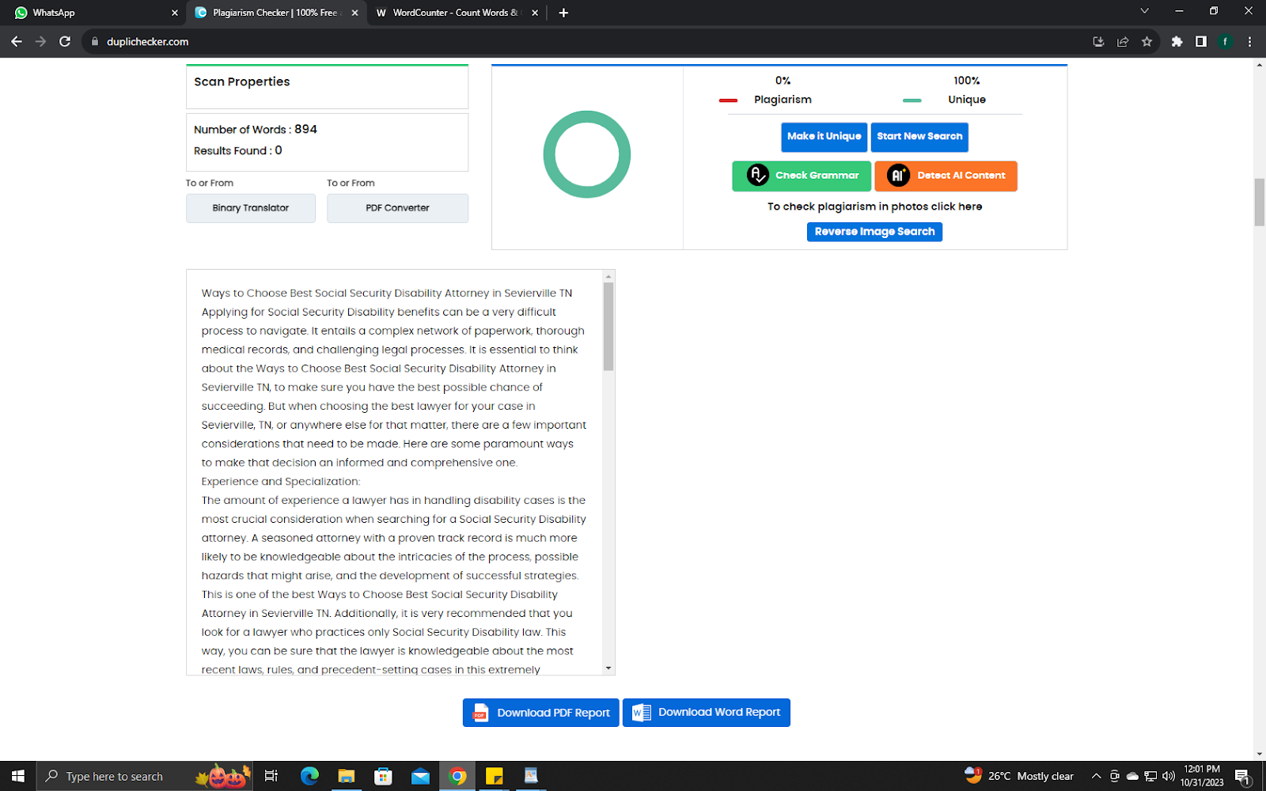Open File Explorer from taskbar
1266x791 pixels.
[x=346, y=776]
